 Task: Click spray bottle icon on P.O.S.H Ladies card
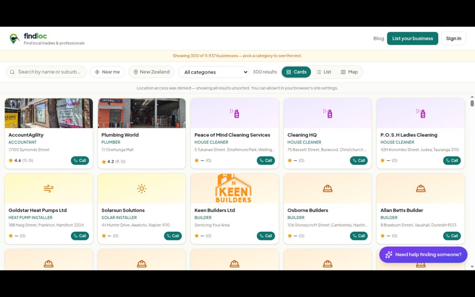coord(421,113)
